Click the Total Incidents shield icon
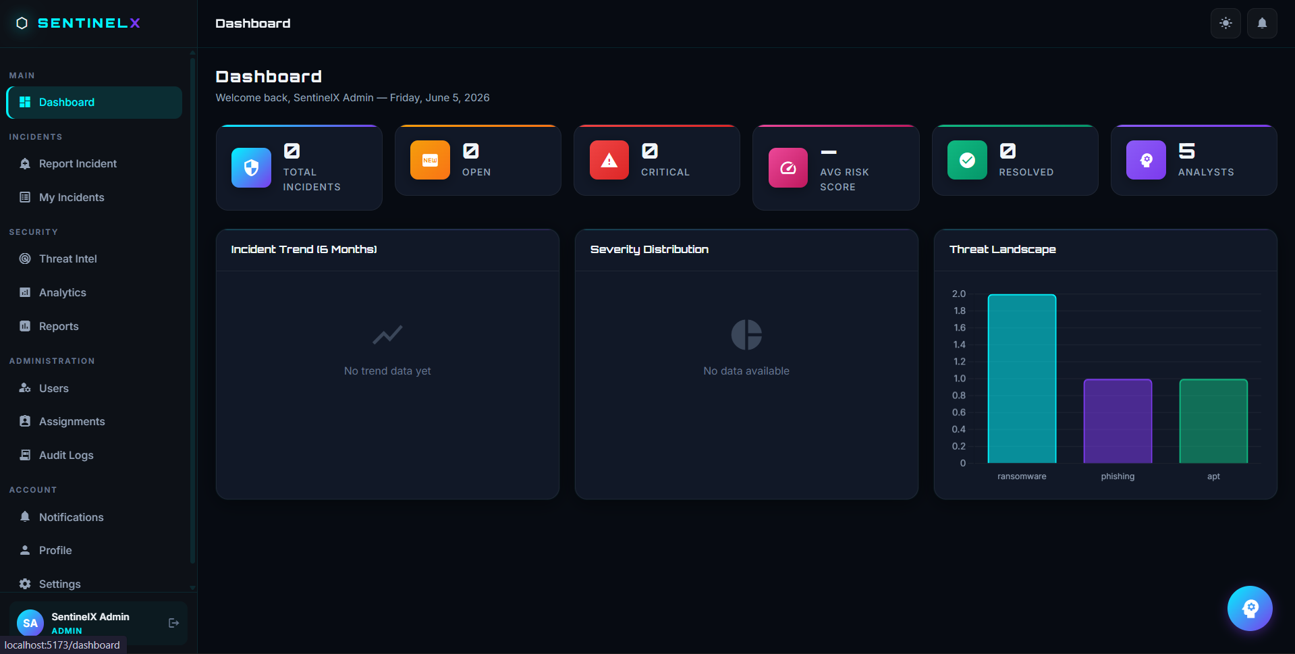The width and height of the screenshot is (1295, 654). 251,167
